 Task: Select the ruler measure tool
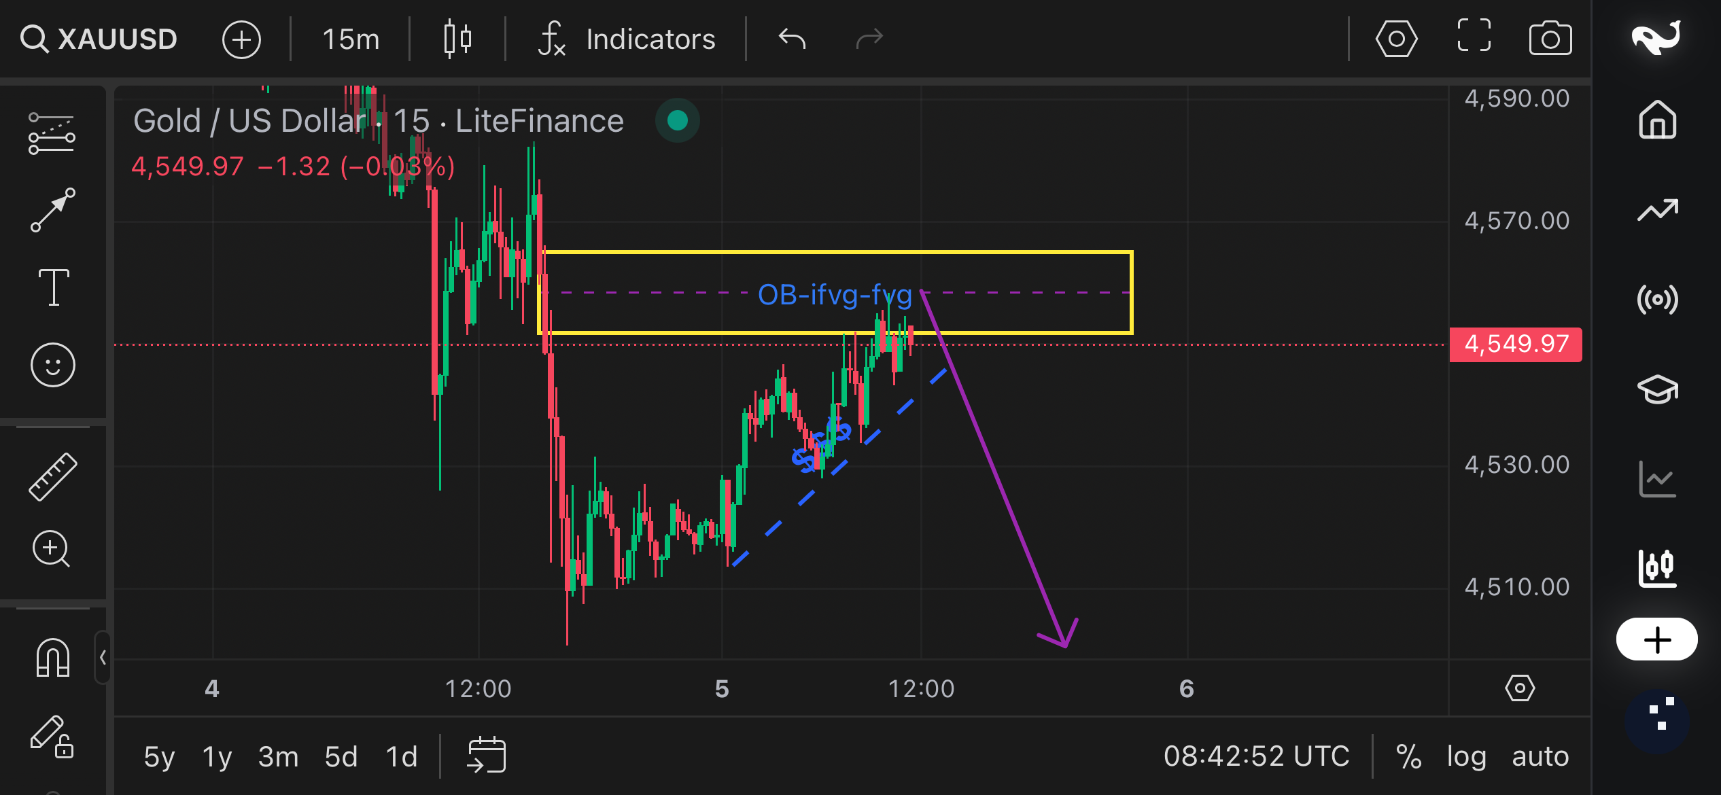coord(52,477)
